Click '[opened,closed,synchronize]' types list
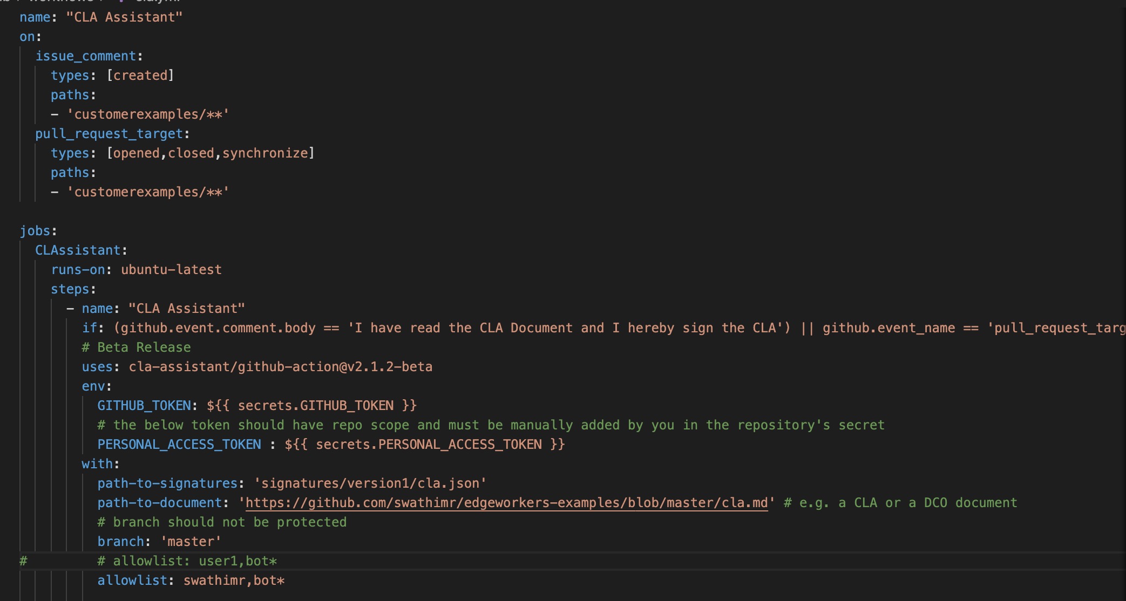The width and height of the screenshot is (1126, 601). [211, 153]
